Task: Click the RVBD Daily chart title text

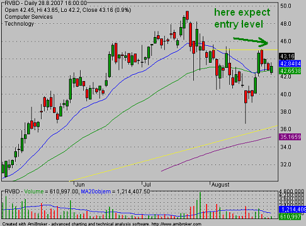Action: [46, 3]
